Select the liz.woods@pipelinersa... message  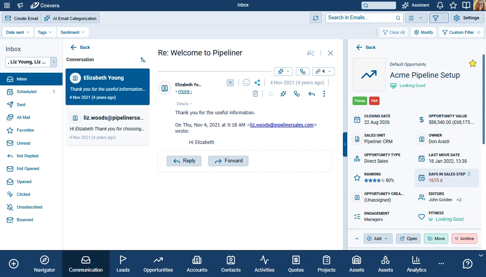click(108, 127)
